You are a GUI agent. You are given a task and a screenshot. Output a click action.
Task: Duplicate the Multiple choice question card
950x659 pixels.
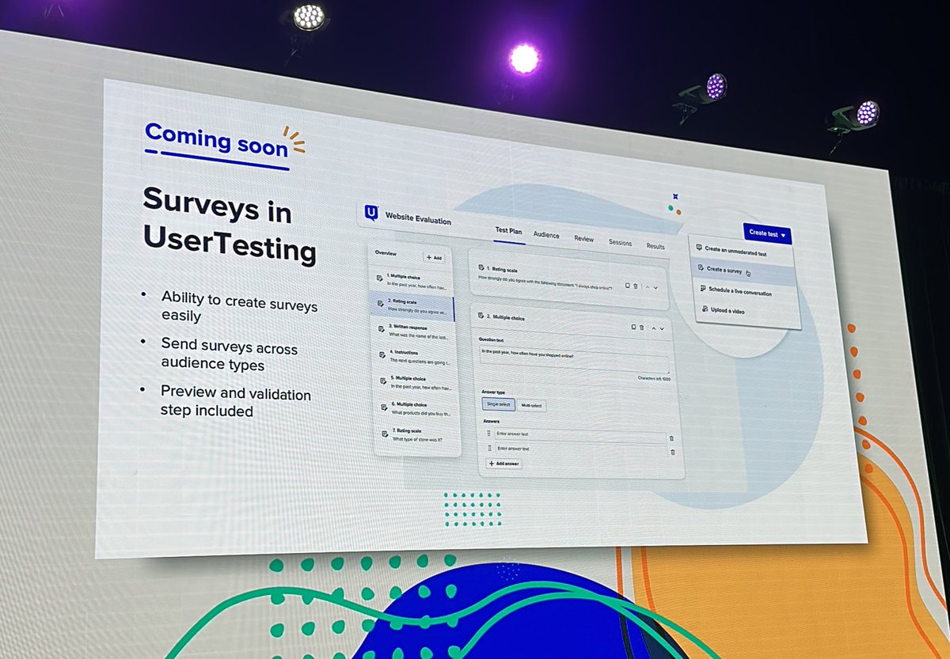(633, 327)
